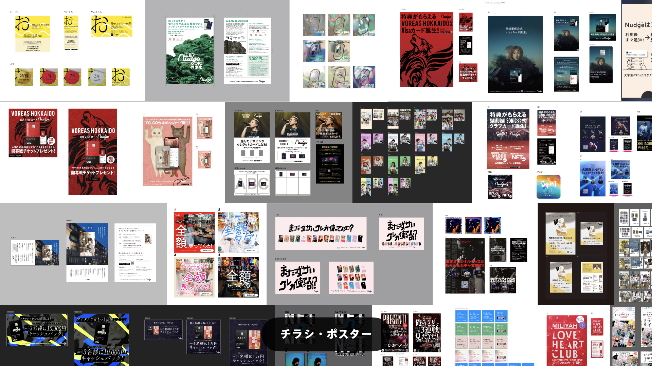The width and height of the screenshot is (652, 366).
Task: Select the green 広島 Nudge の森 forest poster
Action: click(190, 51)
